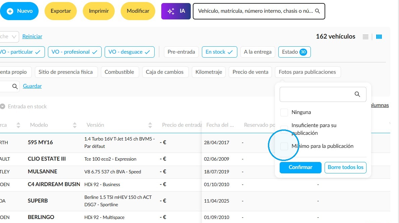Click the magnifier icon in the filter popup
This screenshot has height=223, width=399.
click(357, 94)
